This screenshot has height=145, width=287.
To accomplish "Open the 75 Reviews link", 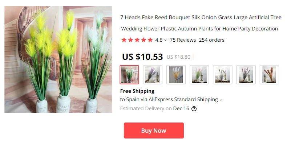I will pyautogui.click(x=183, y=40).
